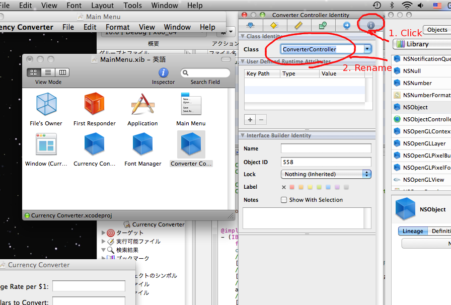Add a runtime attribute with plus button
Image resolution: width=451 pixels, height=305 pixels.
(250, 120)
